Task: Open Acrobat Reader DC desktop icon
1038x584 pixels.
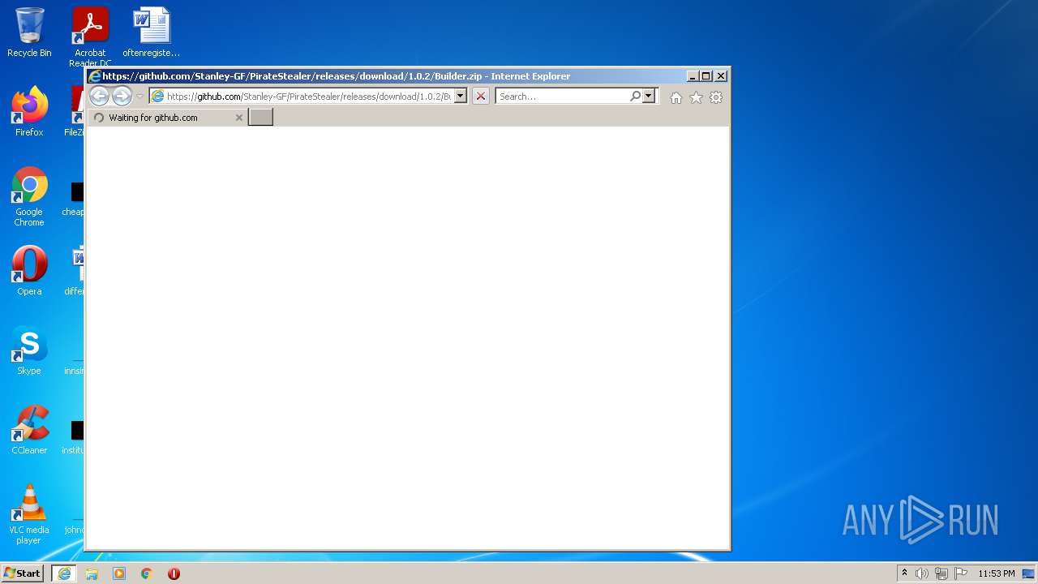Action: [90, 36]
